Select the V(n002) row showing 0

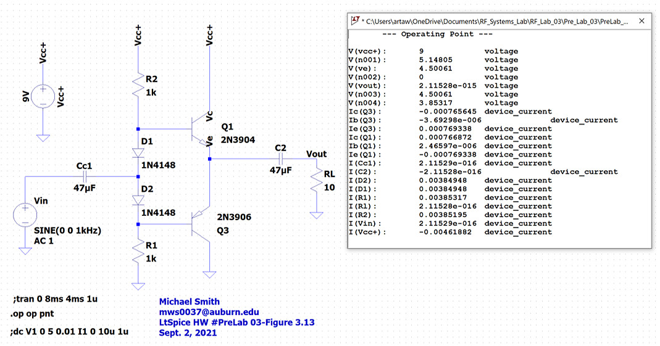tap(433, 77)
